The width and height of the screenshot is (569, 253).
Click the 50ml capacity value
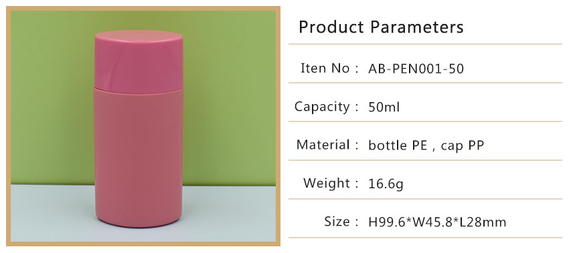pyautogui.click(x=384, y=107)
